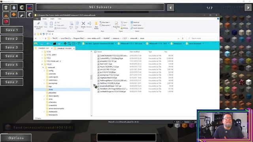Click Select none in the ribbon
The width and height of the screenshot is (253, 142).
click(136, 25)
